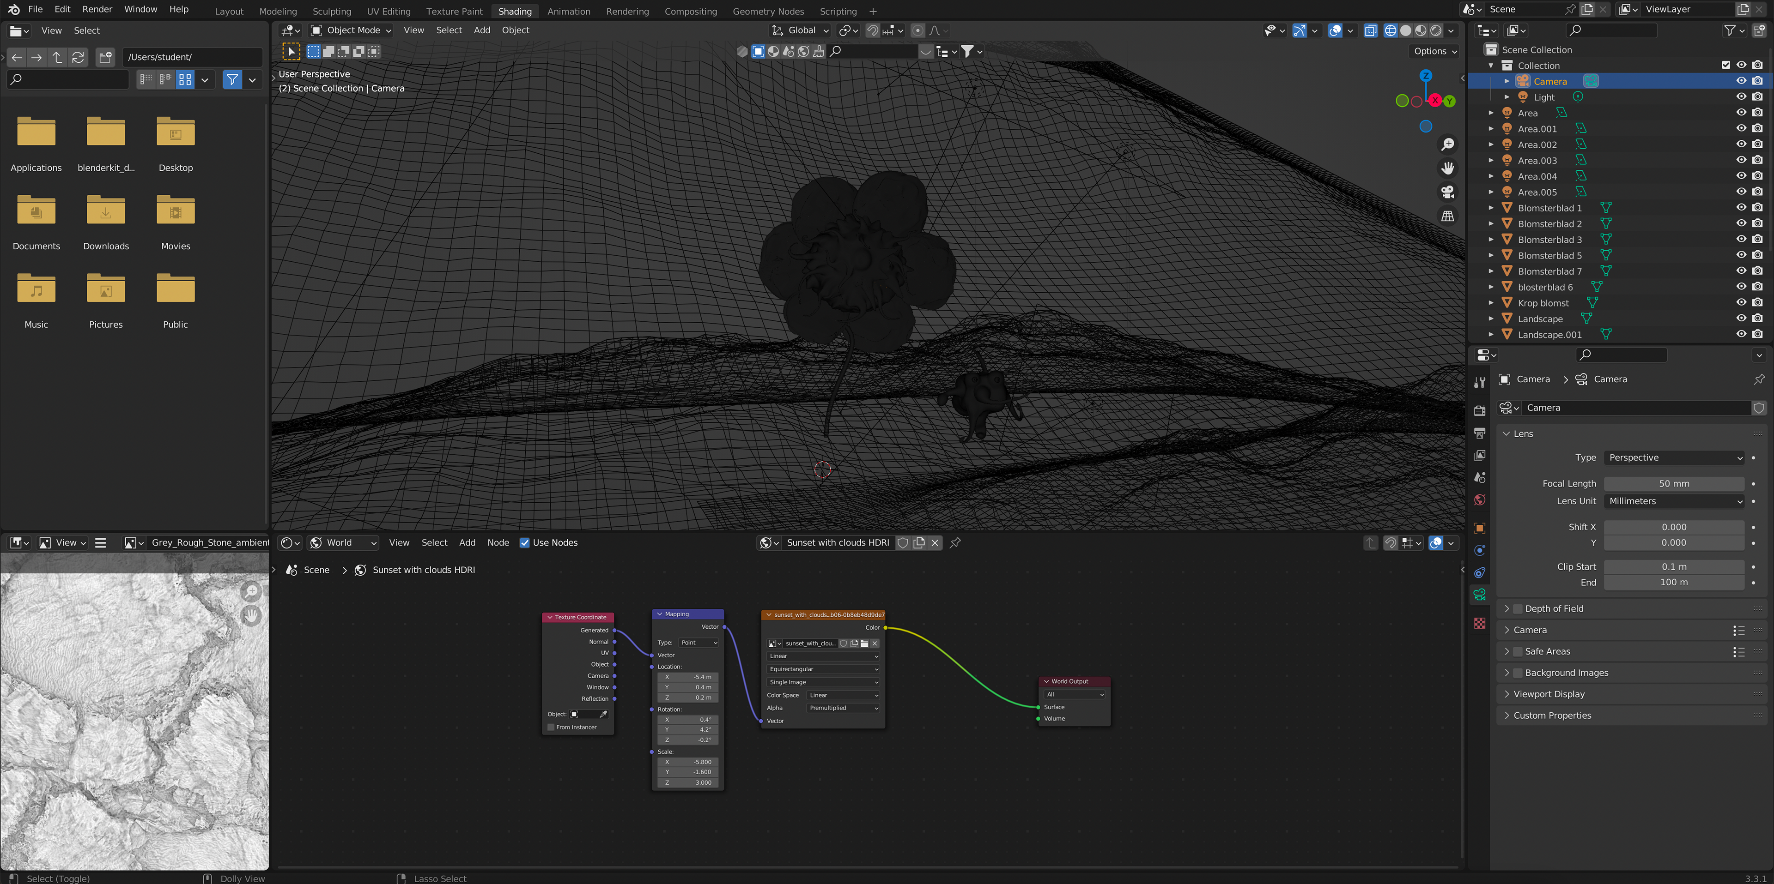
Task: Click the Options button in the viewport
Action: (x=1434, y=51)
